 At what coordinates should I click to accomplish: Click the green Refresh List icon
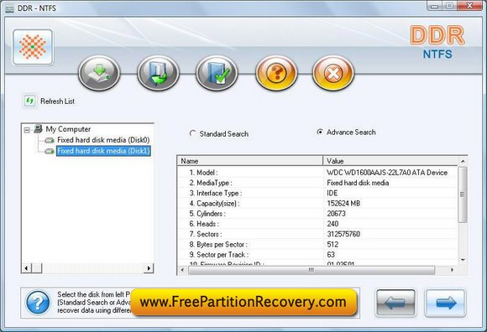tap(30, 101)
